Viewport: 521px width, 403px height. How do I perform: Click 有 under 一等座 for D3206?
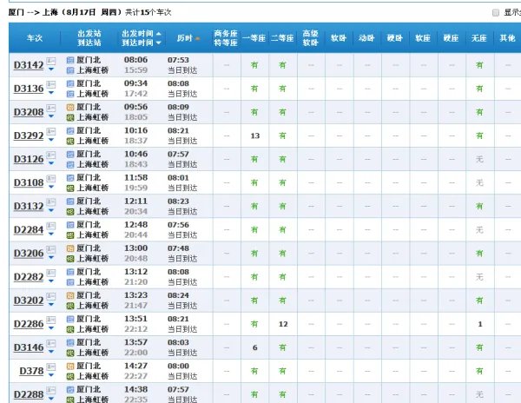254,254
